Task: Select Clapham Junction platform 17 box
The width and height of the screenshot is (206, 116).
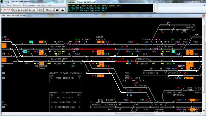Action: [100, 76]
